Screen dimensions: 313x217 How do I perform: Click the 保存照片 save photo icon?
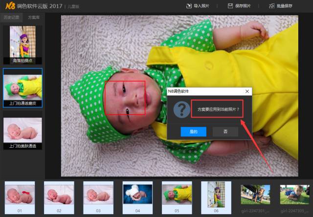[230, 6]
